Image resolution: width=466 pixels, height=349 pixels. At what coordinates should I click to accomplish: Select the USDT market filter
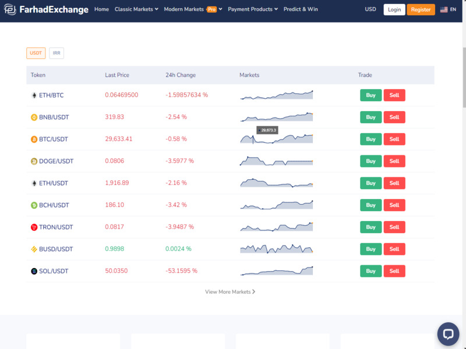(36, 53)
